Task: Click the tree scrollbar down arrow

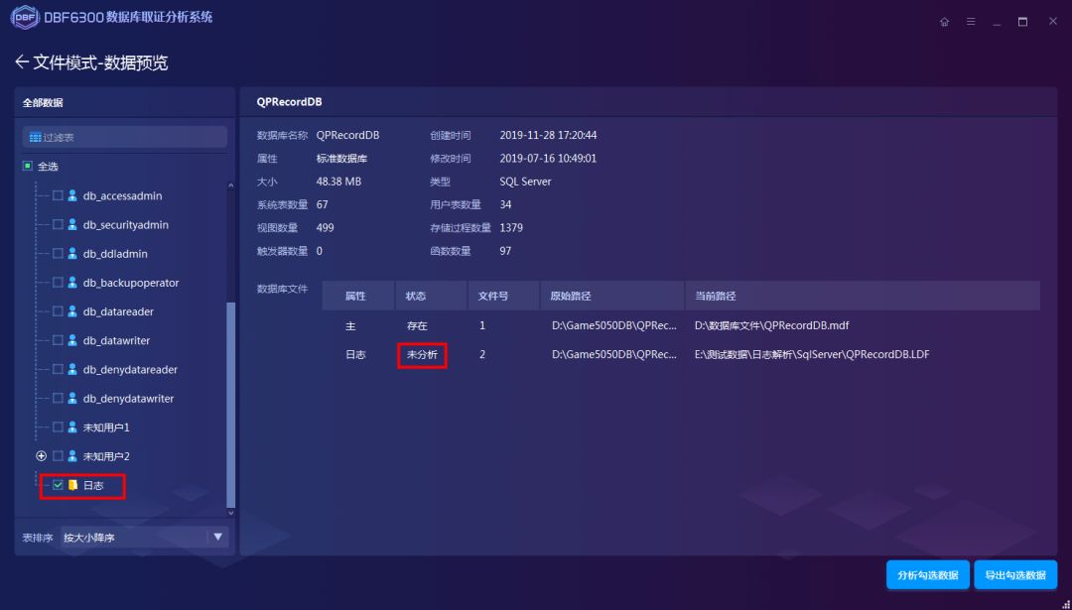Action: coord(230,513)
